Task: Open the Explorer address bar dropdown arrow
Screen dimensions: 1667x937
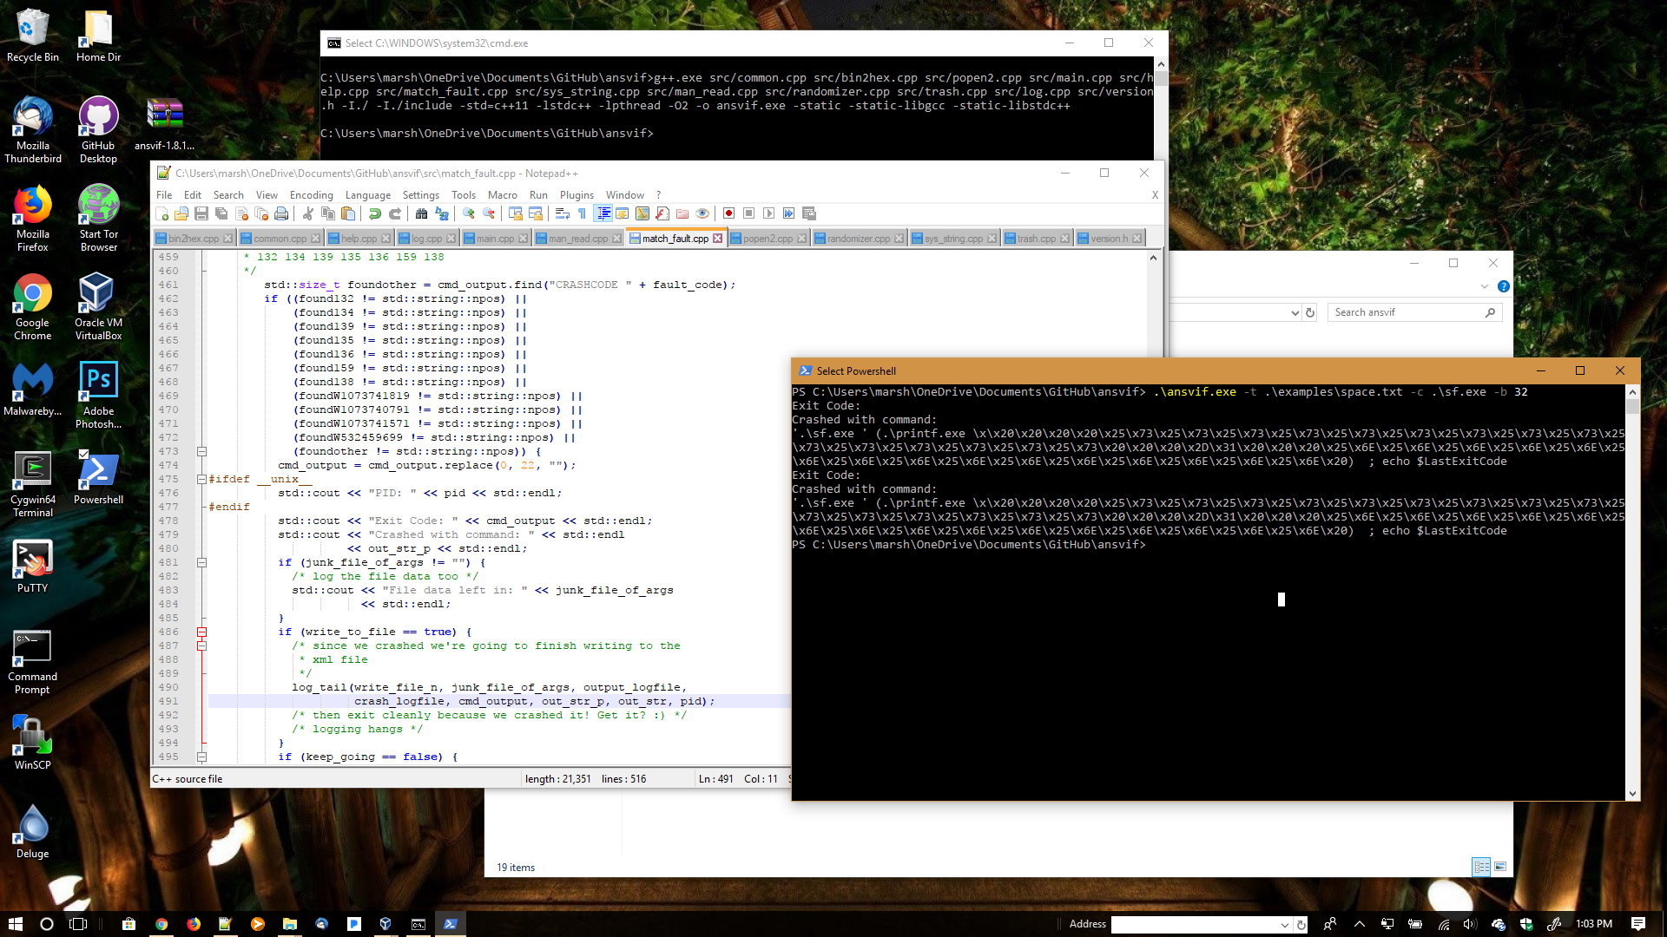Action: click(1295, 313)
